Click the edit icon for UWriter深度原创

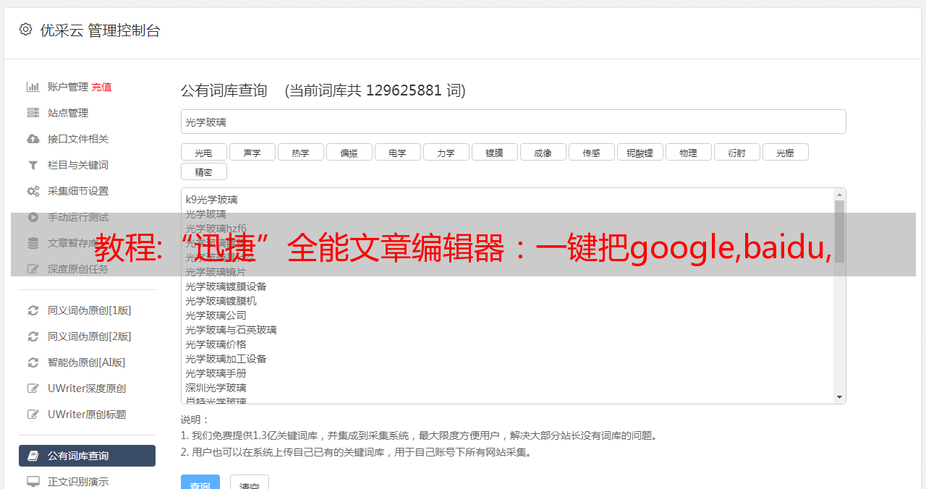click(33, 388)
